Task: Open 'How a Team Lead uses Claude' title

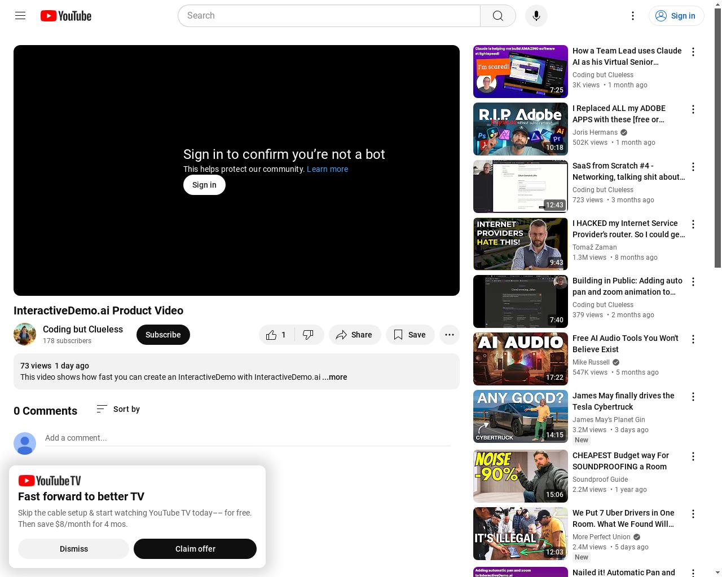Action: click(627, 56)
